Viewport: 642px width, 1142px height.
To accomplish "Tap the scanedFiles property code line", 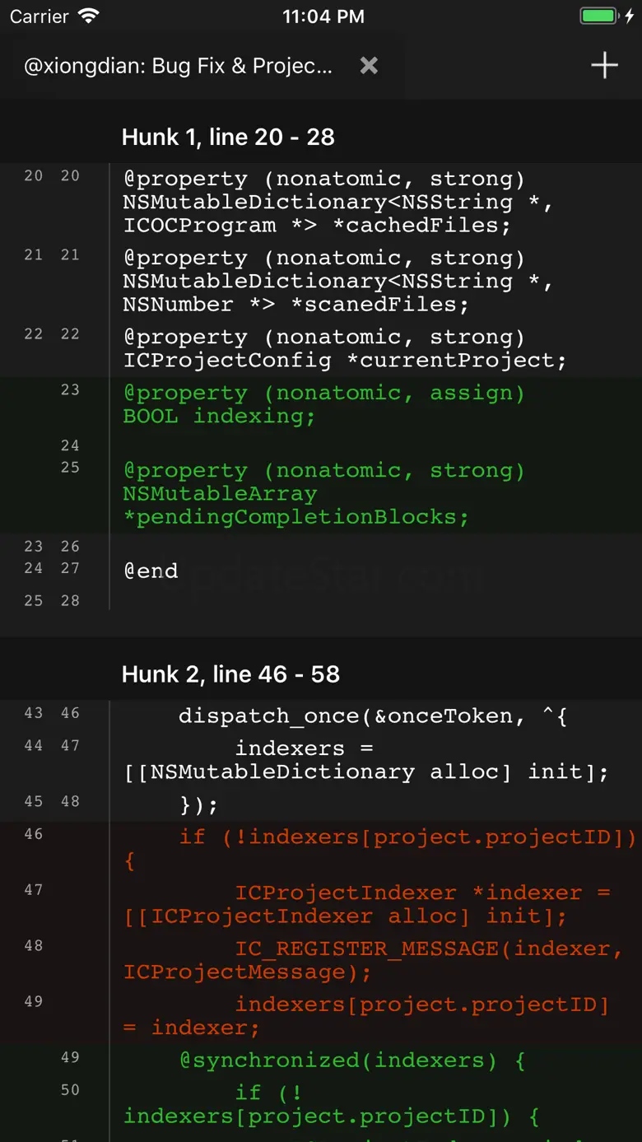I will [x=337, y=282].
